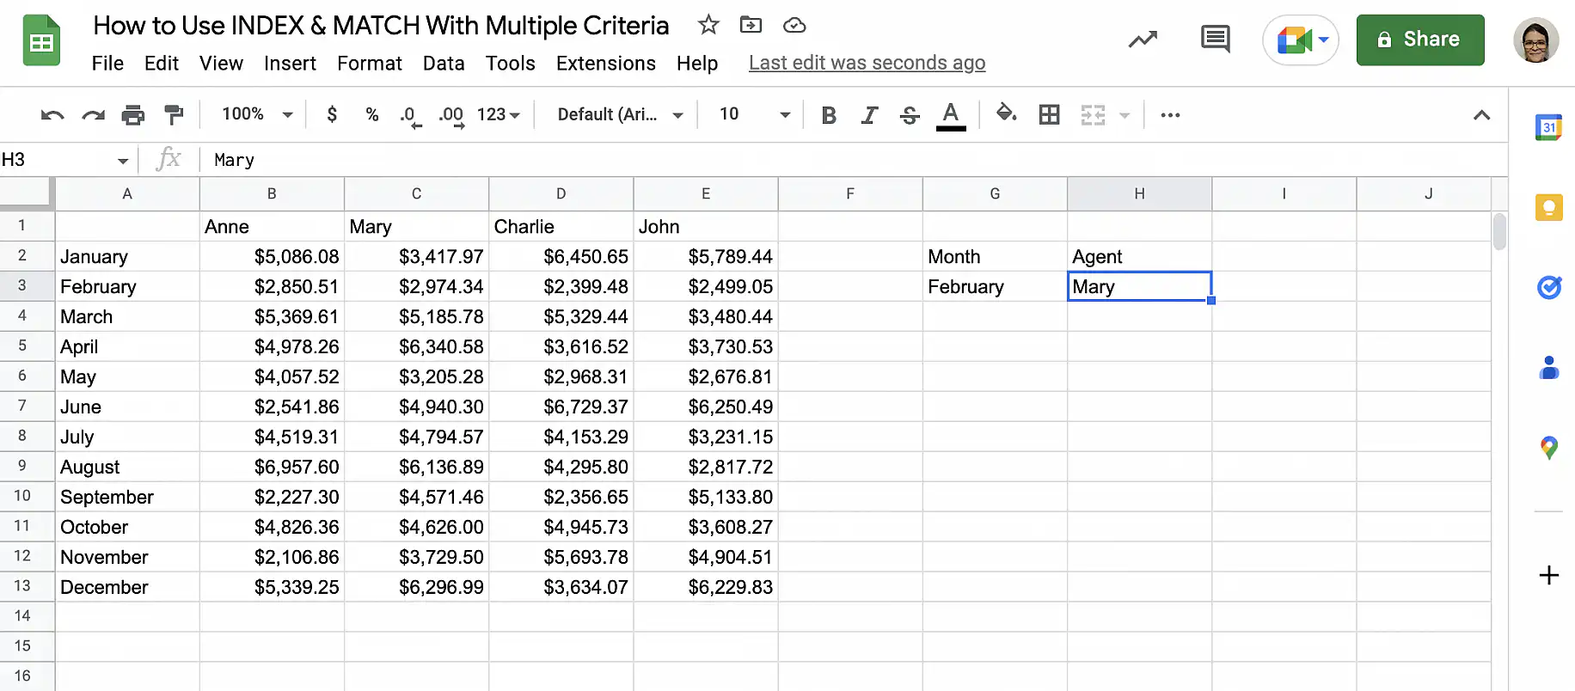Format cell as percent
The image size is (1575, 691).
coord(372,114)
